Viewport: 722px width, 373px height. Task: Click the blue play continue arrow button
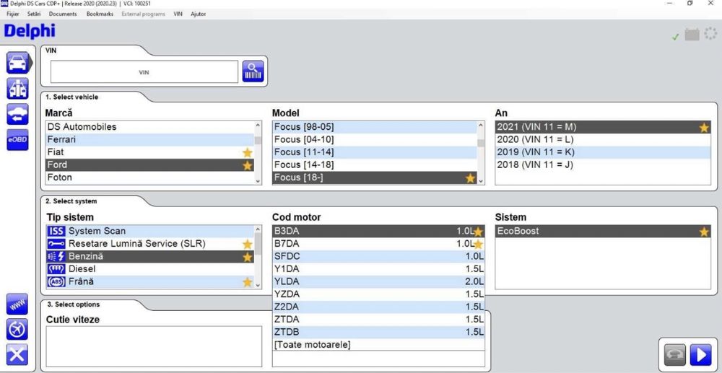700,355
